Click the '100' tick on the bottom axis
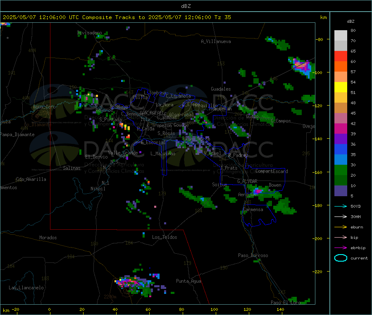 pos(214,309)
